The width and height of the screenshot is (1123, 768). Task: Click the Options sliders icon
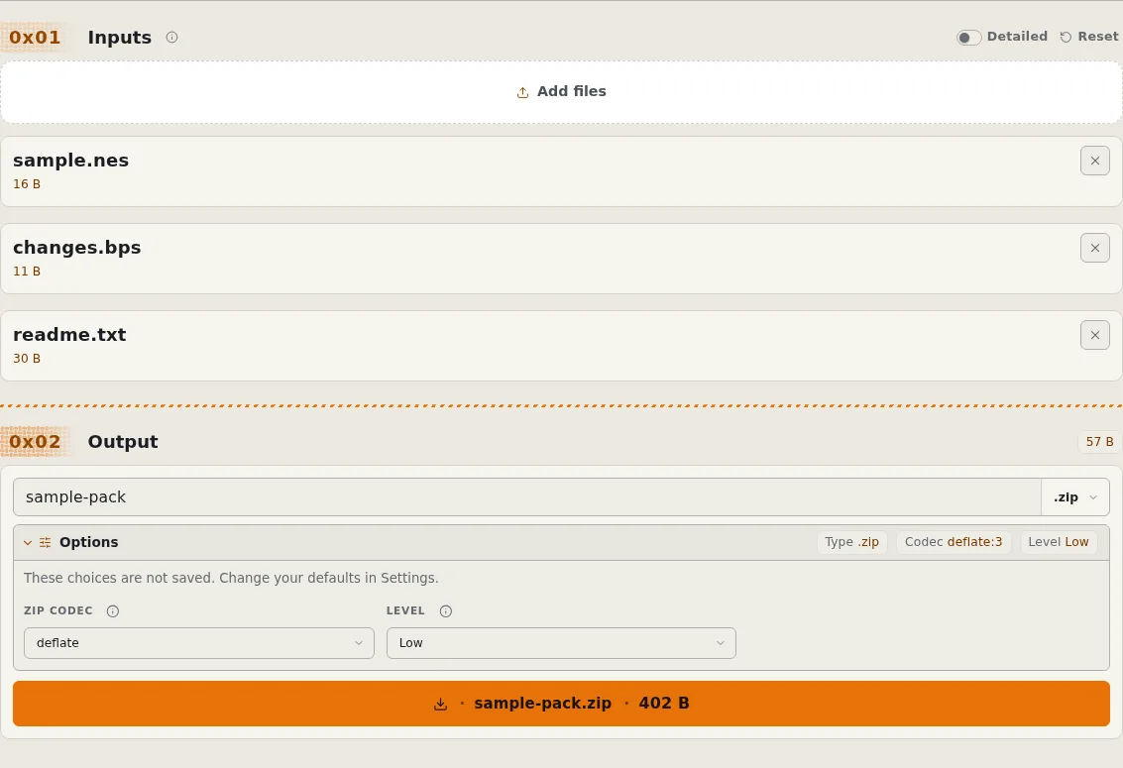(x=46, y=542)
